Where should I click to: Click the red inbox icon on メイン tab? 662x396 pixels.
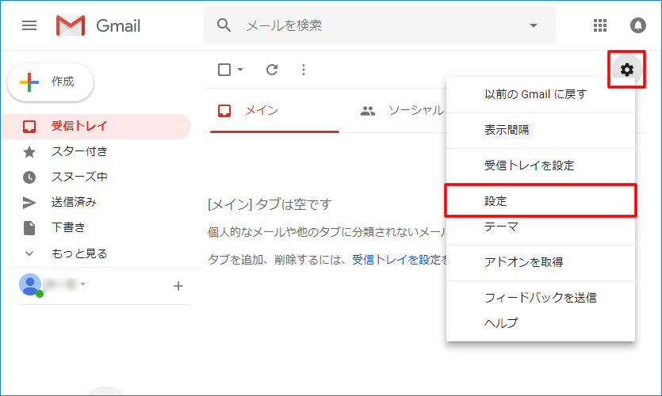224,111
